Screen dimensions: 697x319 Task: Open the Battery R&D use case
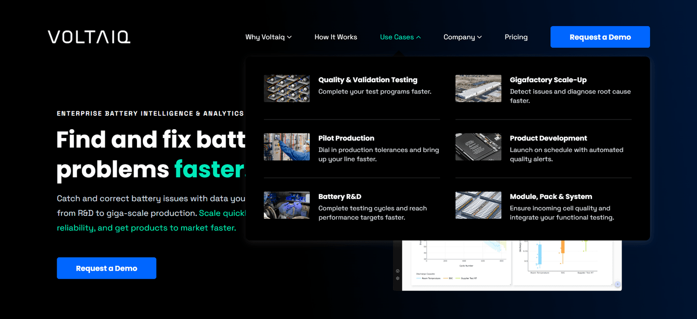(340, 197)
